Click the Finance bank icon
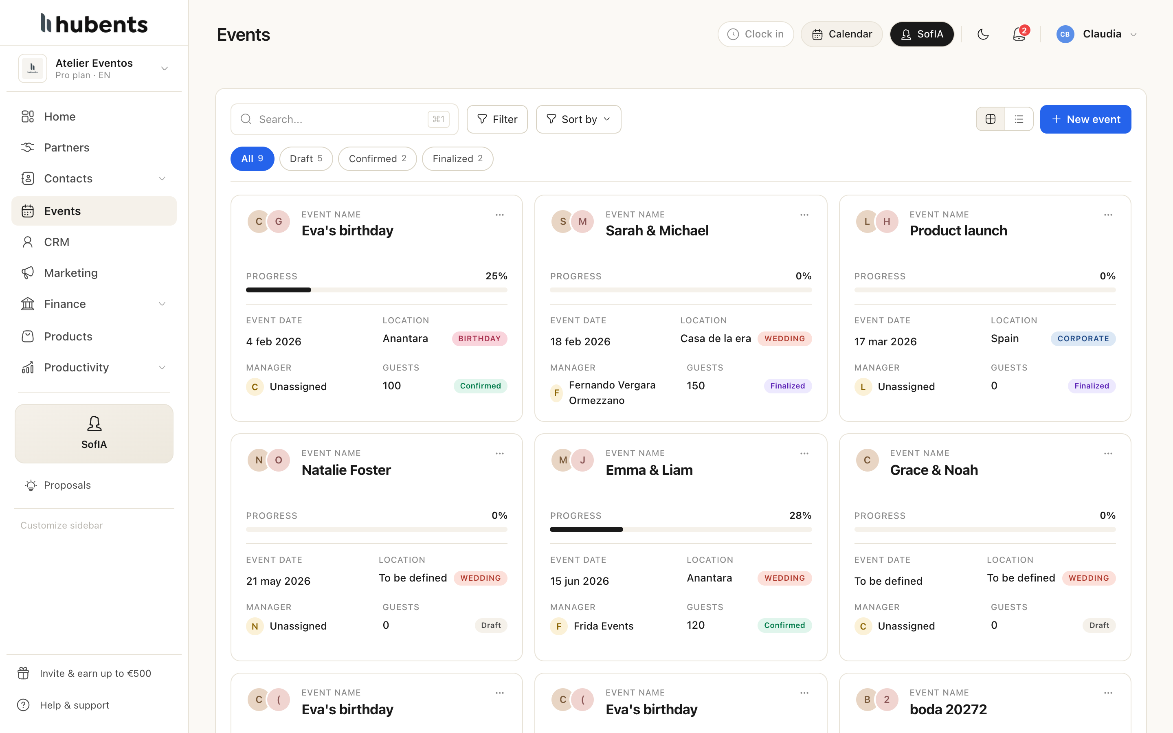The image size is (1173, 733). (28, 304)
